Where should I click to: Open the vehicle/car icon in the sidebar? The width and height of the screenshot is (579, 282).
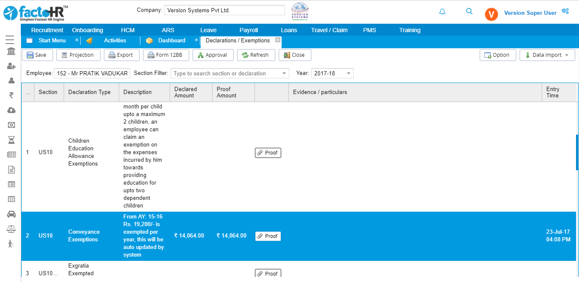click(x=11, y=214)
